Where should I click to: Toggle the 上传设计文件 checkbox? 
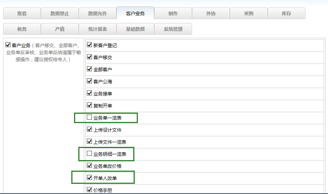point(90,129)
